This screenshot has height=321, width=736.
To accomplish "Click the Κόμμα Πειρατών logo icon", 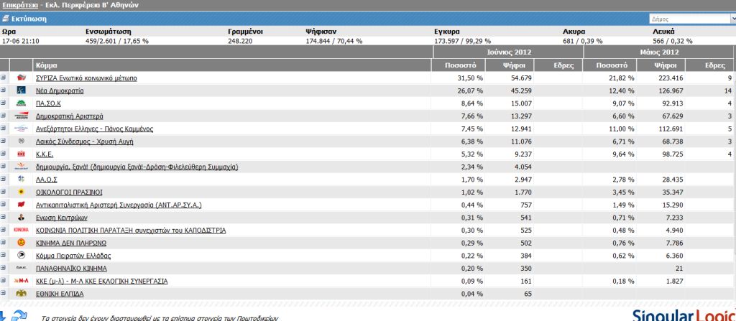I will tap(22, 256).
